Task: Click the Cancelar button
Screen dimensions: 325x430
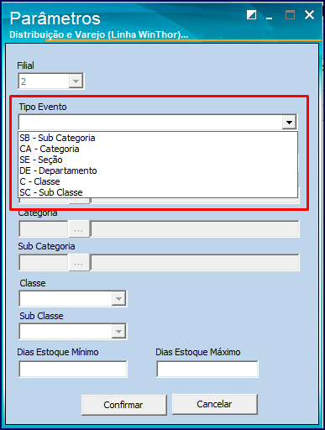Action: tap(214, 404)
